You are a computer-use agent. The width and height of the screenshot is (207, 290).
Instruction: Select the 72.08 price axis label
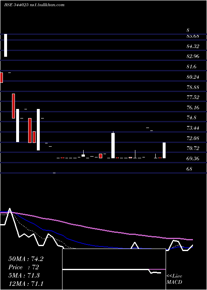[193, 138]
